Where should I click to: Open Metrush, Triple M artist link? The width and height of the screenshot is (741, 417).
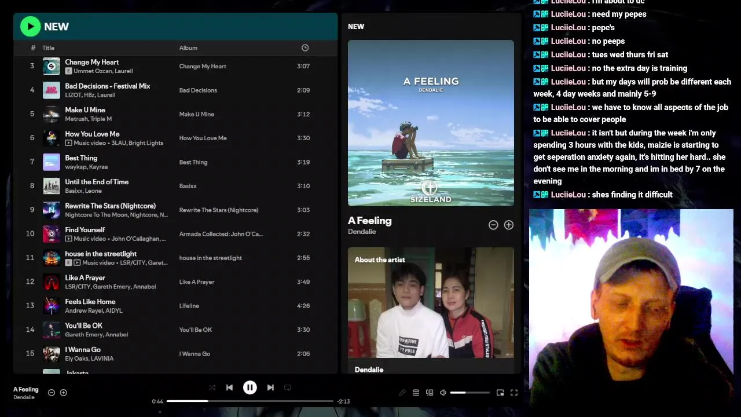89,119
